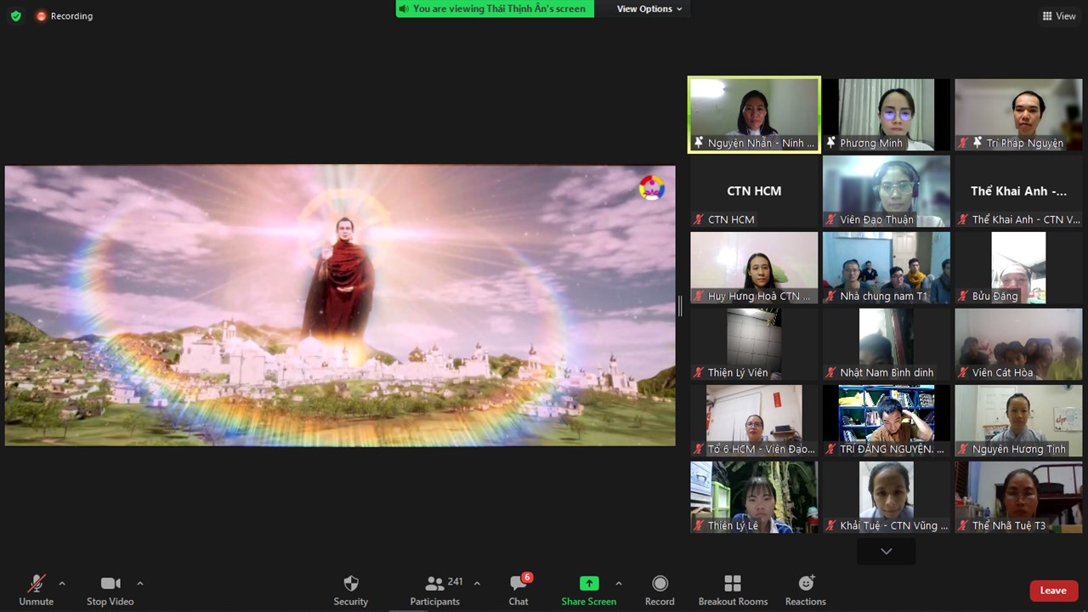Click muted mic icon on Viên Cát Hòa tile
This screenshot has height=612, width=1088.
963,372
